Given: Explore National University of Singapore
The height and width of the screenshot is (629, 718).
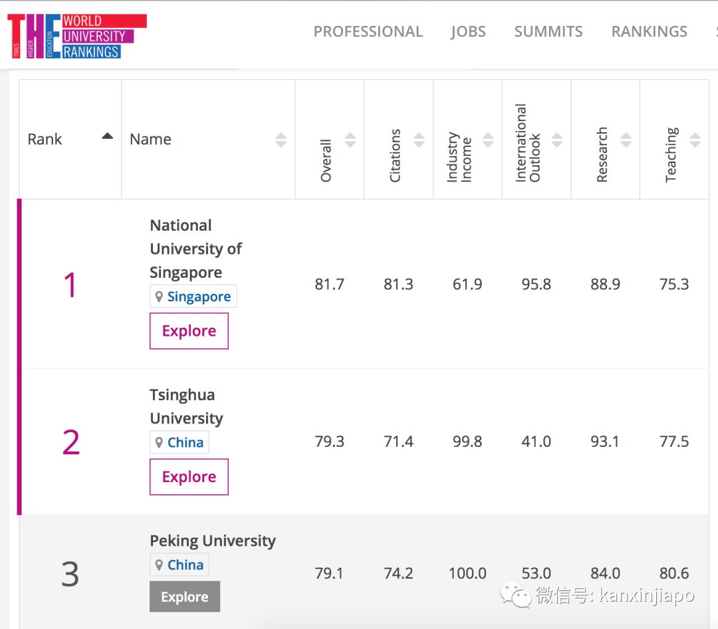Looking at the screenshot, I should point(189,331).
